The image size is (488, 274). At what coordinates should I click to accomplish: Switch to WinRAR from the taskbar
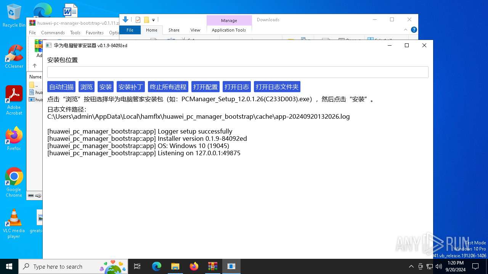point(212,266)
